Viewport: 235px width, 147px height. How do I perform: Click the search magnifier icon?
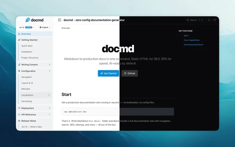(x=188, y=20)
